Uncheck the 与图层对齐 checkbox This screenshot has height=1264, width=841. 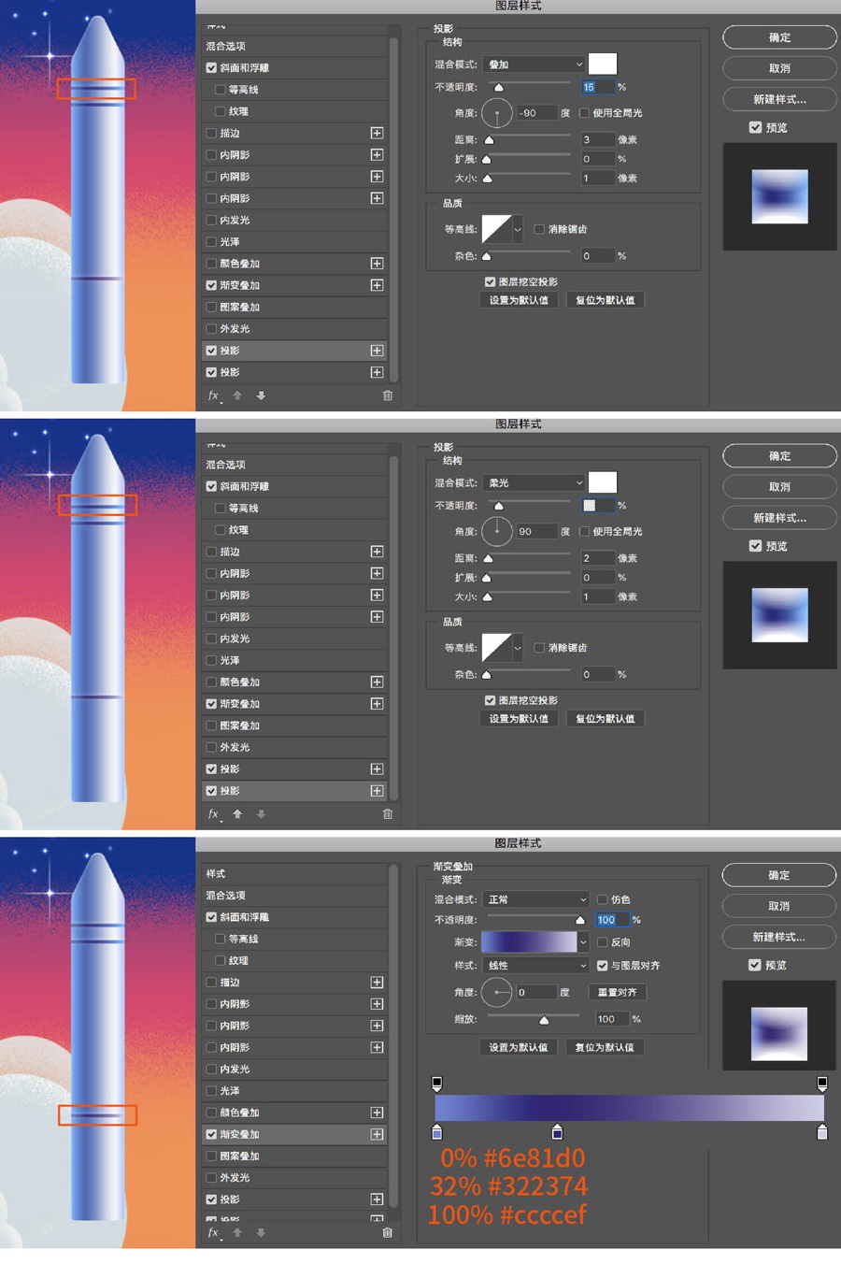[602, 966]
